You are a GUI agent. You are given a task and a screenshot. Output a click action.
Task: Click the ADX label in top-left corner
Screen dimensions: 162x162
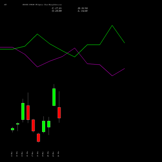pos(5,5)
